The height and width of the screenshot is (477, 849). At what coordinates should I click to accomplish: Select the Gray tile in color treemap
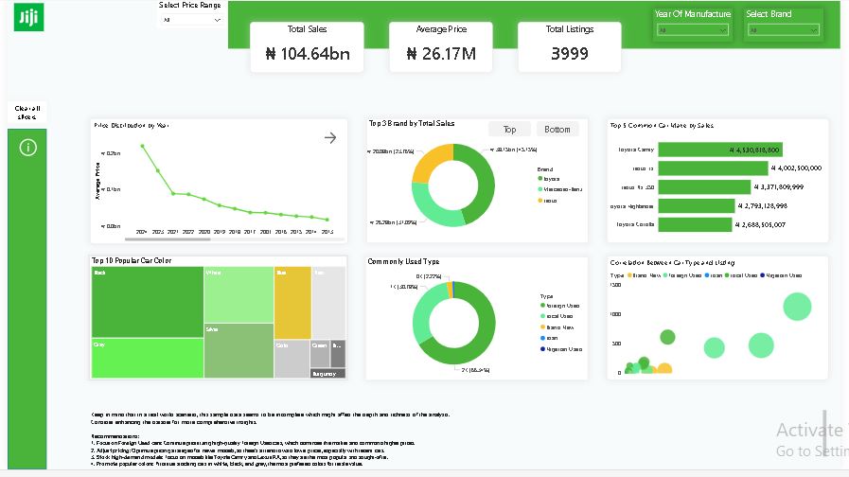coord(148,358)
